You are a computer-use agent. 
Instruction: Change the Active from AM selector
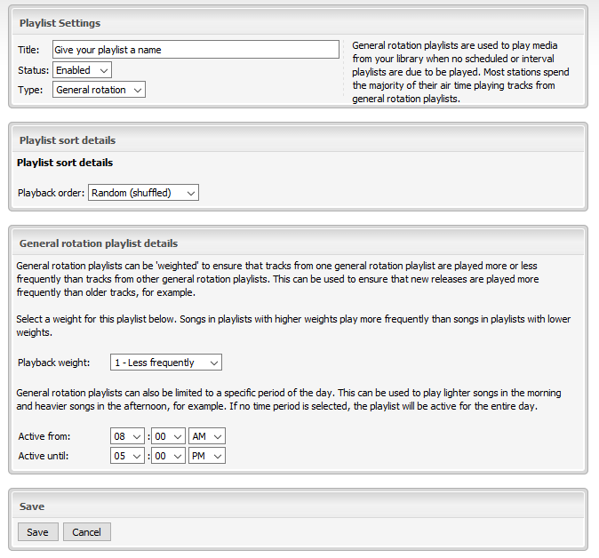[207, 436]
